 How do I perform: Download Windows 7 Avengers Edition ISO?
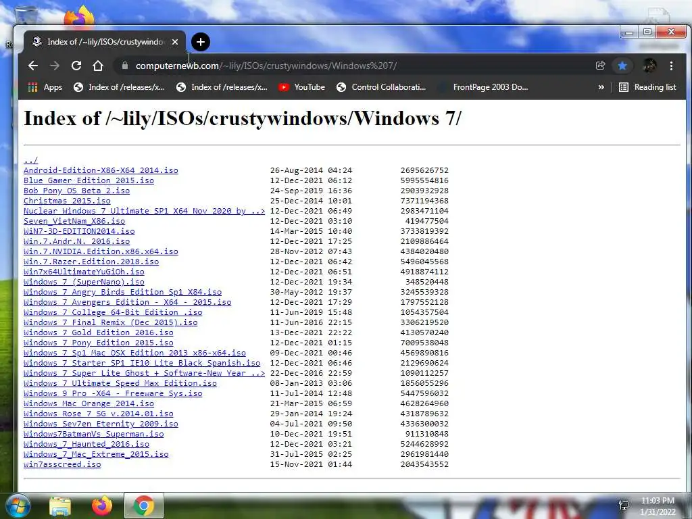(128, 302)
